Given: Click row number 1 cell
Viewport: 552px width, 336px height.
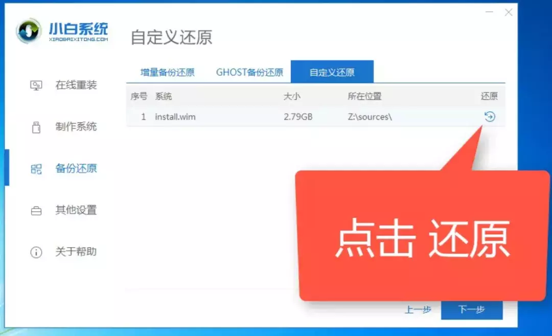Looking at the screenshot, I should click(143, 117).
